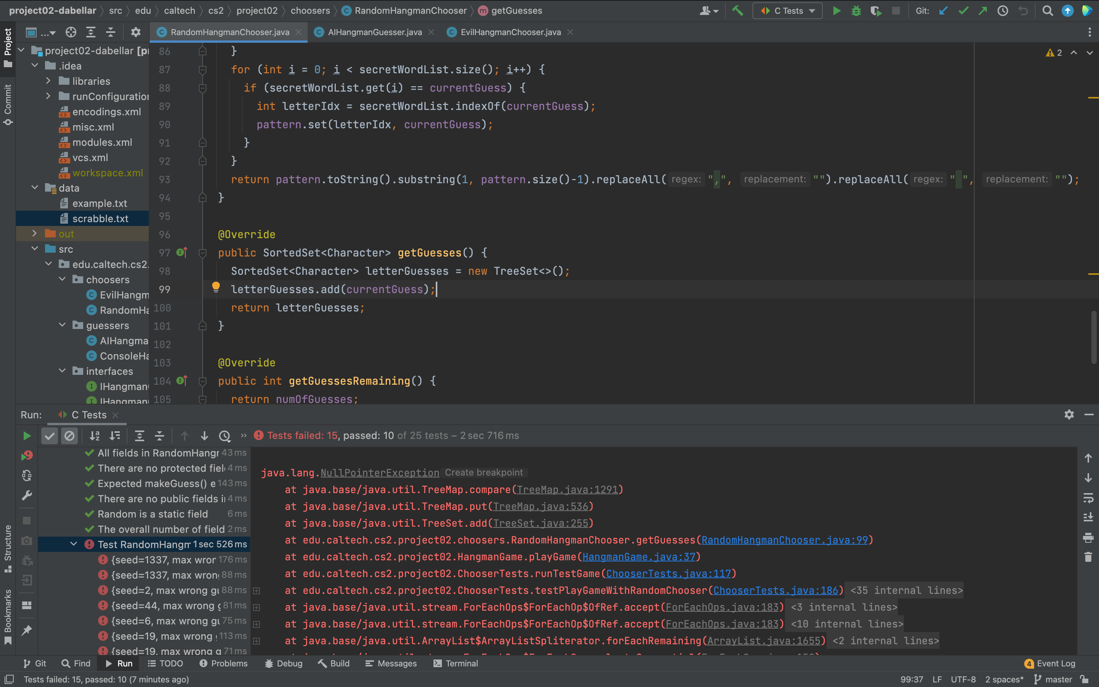The height and width of the screenshot is (687, 1099).
Task: Click Git Update Project arrow icon
Action: (x=943, y=10)
